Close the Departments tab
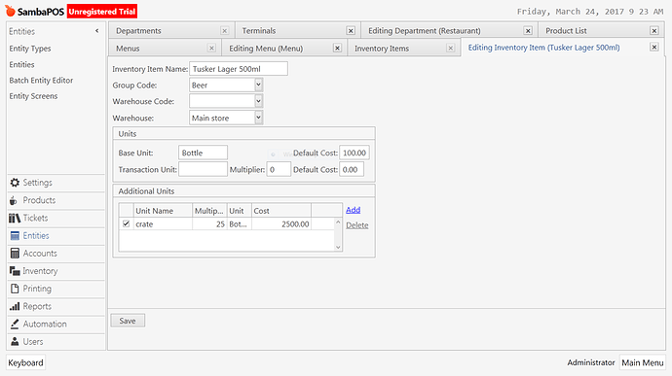This screenshot has height=376, width=672. tap(224, 31)
